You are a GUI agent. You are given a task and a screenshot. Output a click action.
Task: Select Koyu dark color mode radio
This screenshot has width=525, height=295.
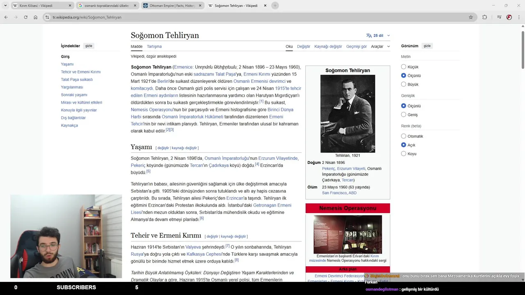tap(404, 154)
